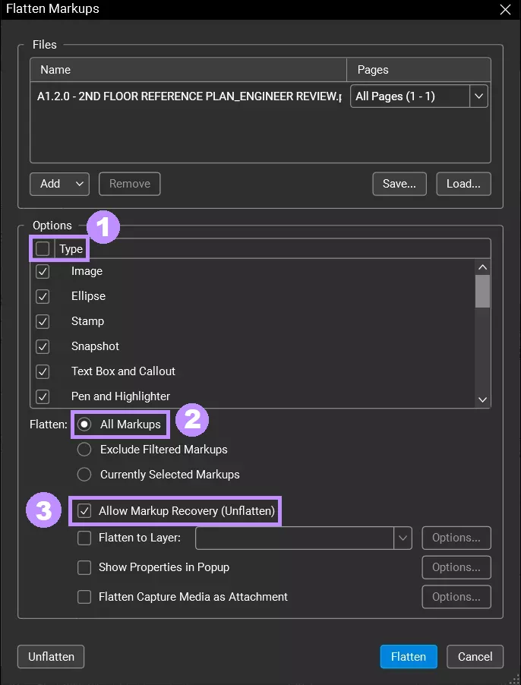Viewport: 521px width, 685px height.
Task: Uncheck the Pen and Highlighter type
Action: 43,396
